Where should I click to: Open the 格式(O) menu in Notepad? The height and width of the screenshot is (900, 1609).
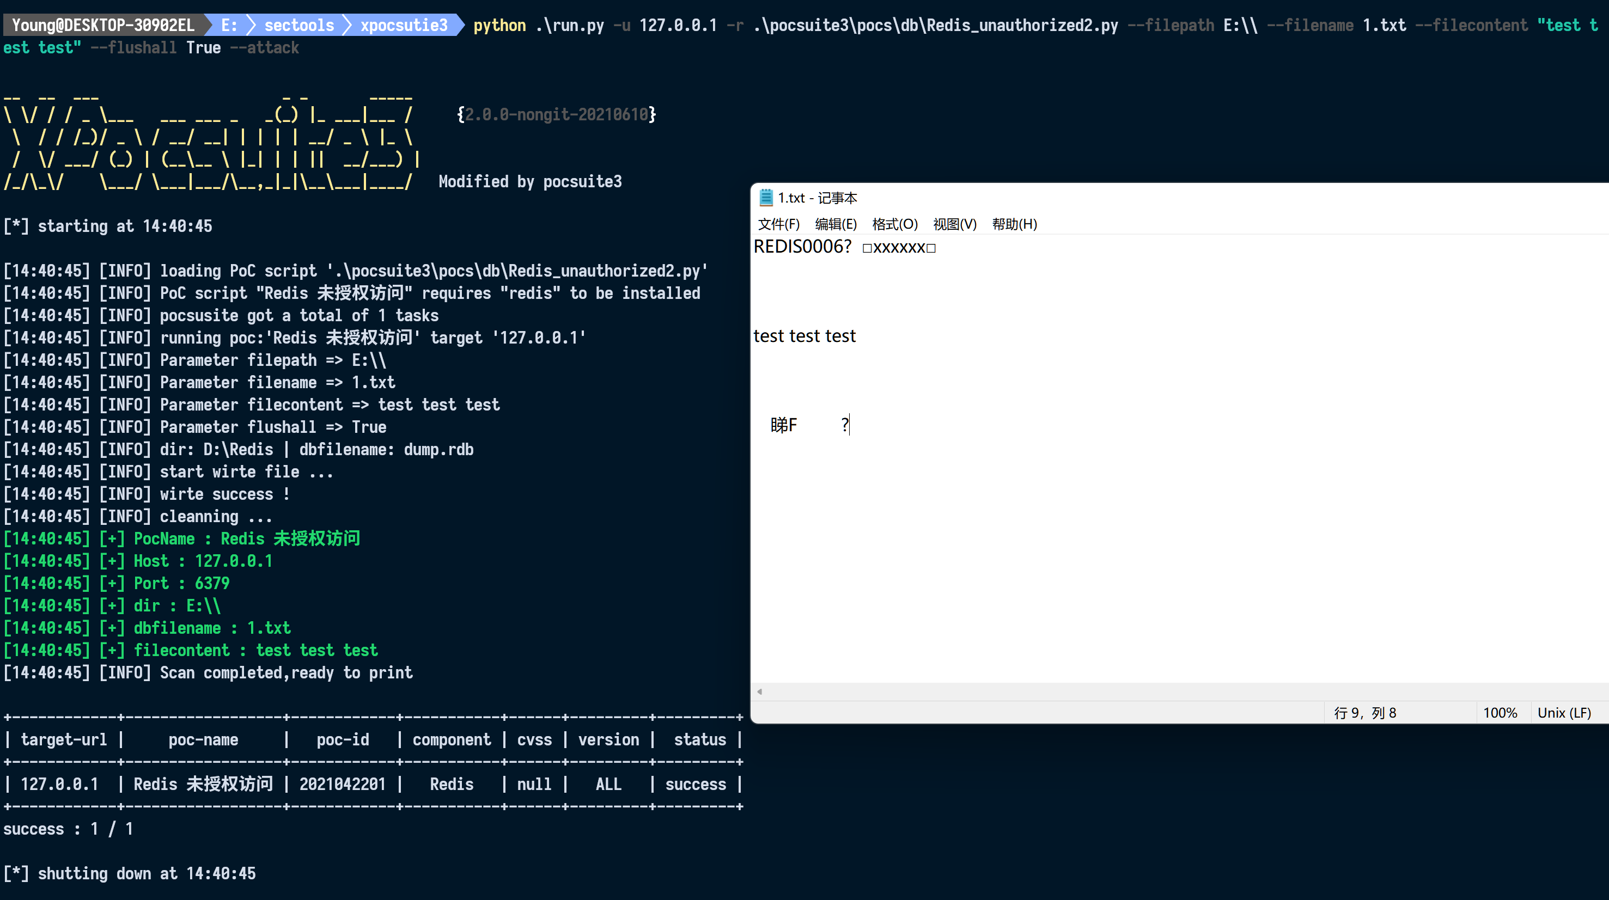click(894, 224)
